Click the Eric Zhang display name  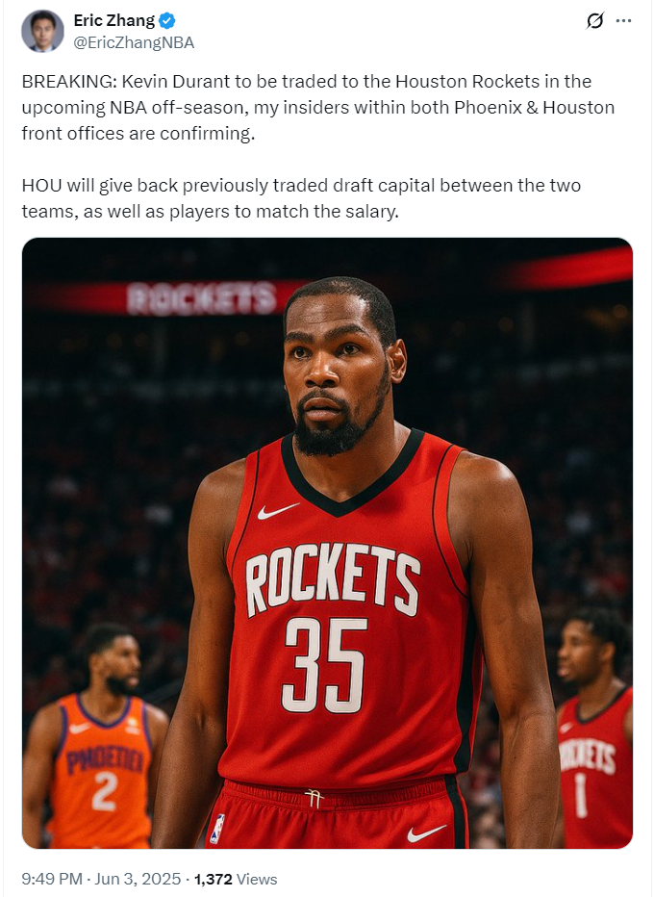click(114, 20)
